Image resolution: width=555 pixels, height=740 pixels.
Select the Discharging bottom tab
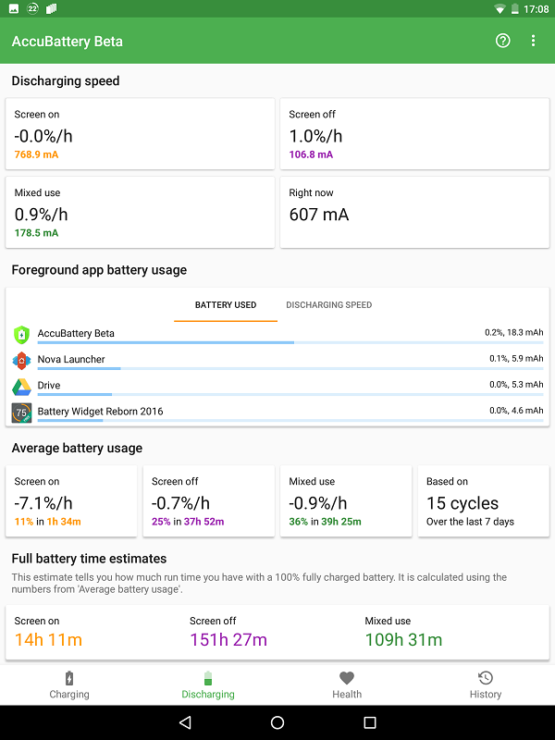208,684
